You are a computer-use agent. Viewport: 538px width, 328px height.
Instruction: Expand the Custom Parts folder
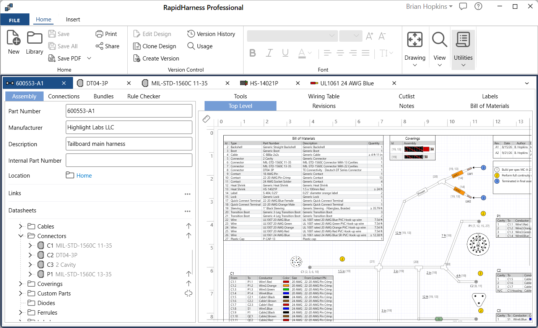(21, 294)
